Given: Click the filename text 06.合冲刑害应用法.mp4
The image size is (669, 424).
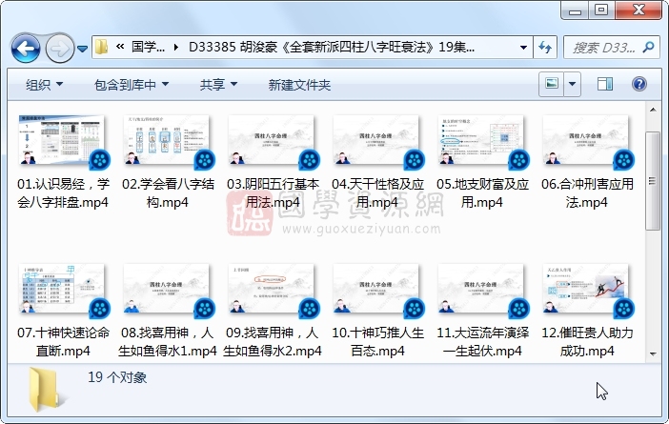Looking at the screenshot, I should click(587, 192).
